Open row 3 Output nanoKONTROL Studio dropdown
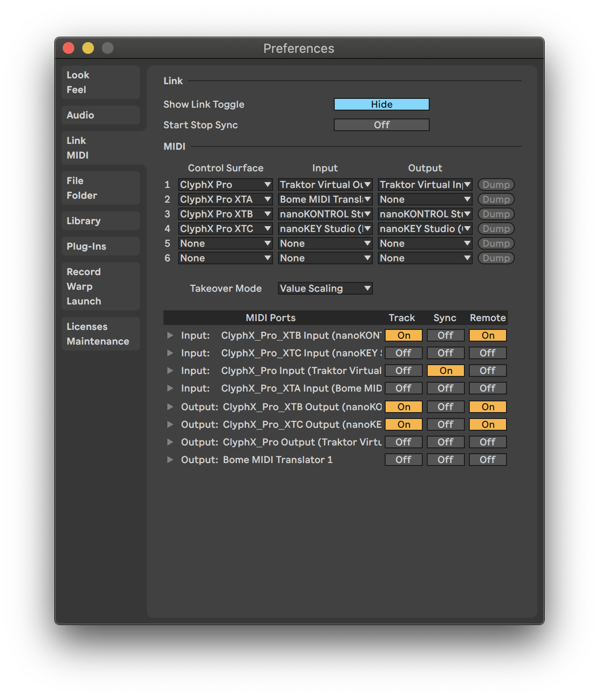This screenshot has width=599, height=697. [425, 214]
